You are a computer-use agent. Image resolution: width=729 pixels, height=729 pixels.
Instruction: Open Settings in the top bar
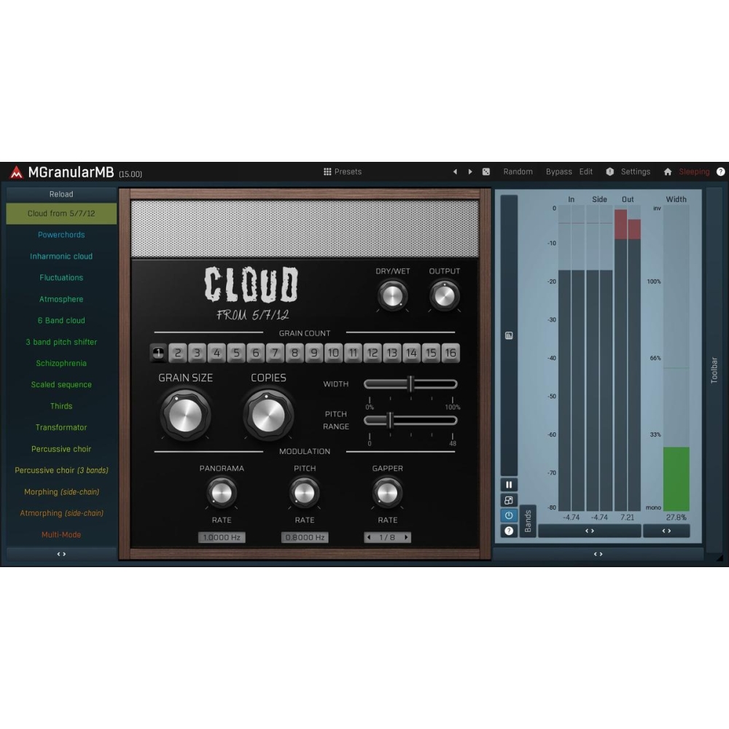636,171
